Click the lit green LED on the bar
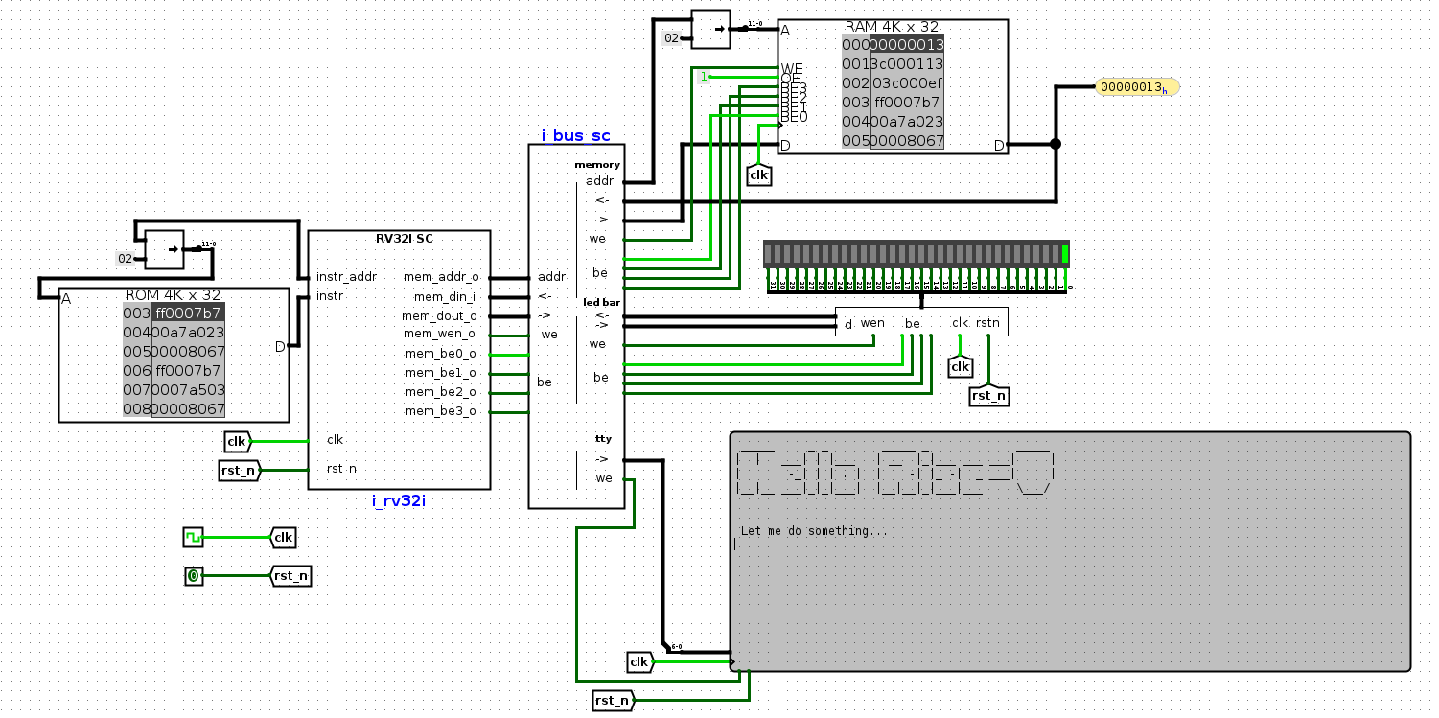The image size is (1439, 718). coord(1065,254)
